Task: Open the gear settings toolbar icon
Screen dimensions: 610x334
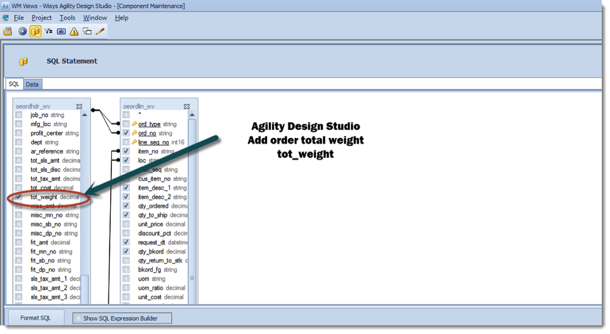Action: pos(23,31)
